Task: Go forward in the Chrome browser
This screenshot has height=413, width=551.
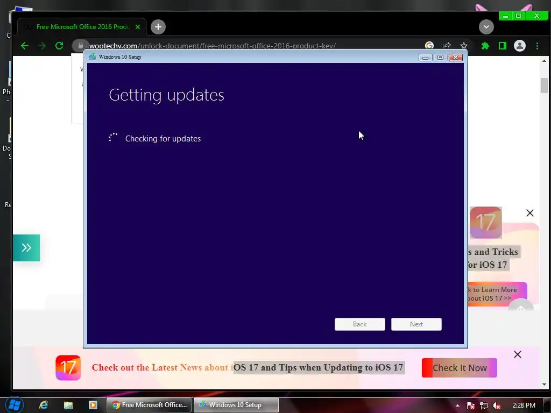Action: click(42, 46)
